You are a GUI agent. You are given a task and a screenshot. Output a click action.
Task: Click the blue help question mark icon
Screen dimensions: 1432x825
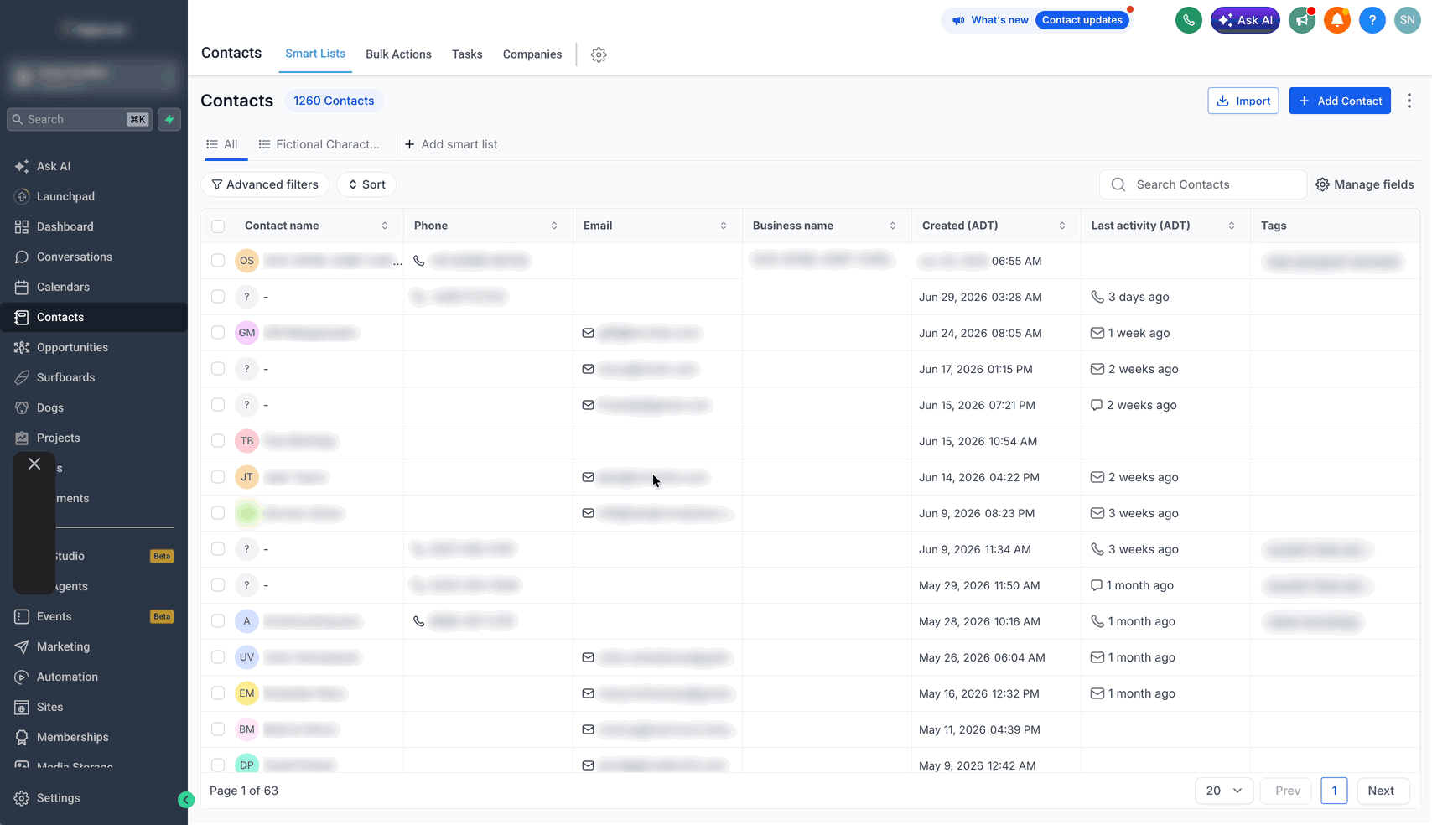coord(1372,20)
